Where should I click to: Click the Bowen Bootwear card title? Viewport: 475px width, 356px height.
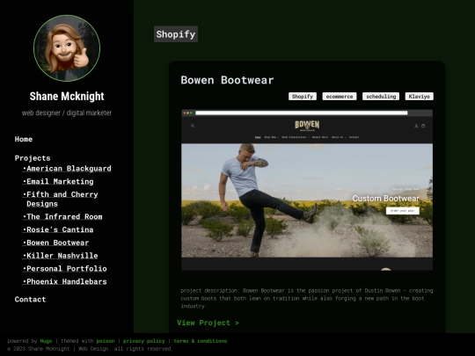pos(227,80)
